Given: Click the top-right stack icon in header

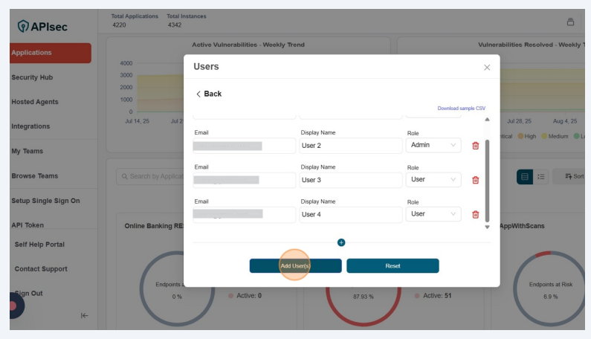Looking at the screenshot, I should pos(570,22).
